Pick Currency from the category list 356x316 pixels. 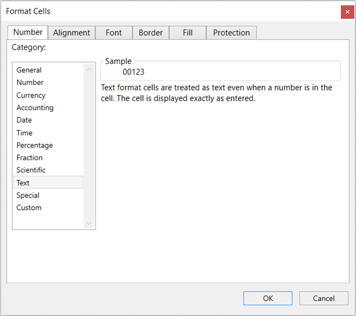[31, 95]
